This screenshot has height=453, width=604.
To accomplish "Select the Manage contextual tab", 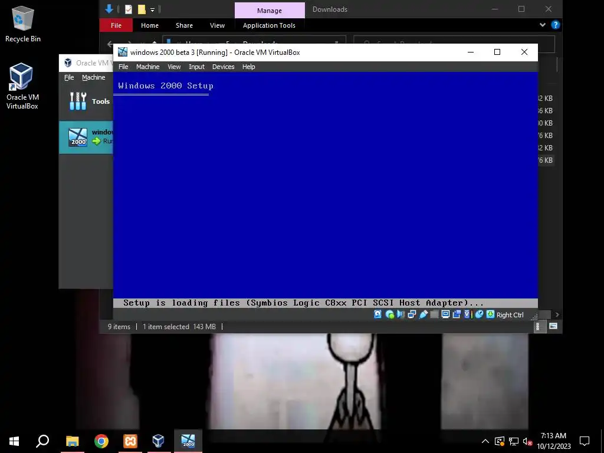I will coord(269,11).
